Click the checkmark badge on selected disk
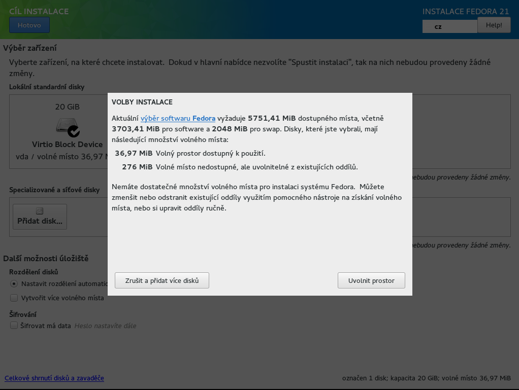The height and width of the screenshot is (390, 519). pyautogui.click(x=74, y=131)
